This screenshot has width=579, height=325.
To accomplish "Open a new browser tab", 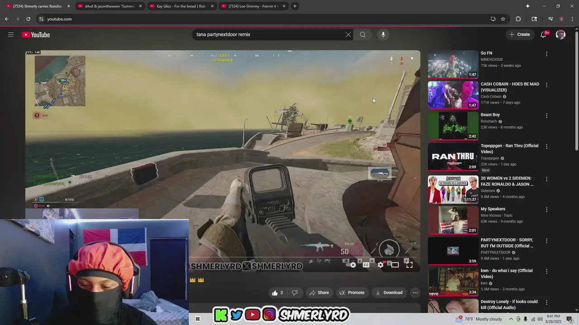I will coord(295,6).
